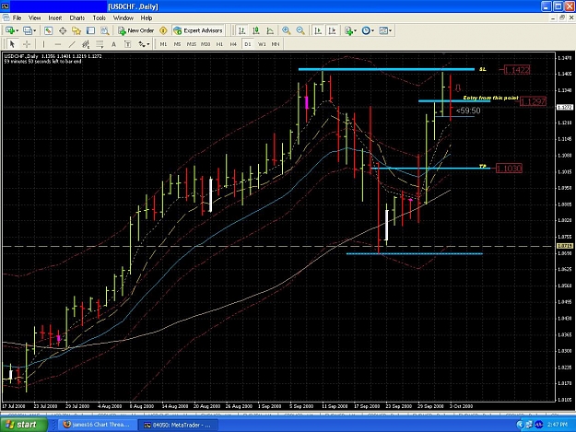576x432 pixels.
Task: Click the 'Entry from this point' text
Action: tap(491, 98)
